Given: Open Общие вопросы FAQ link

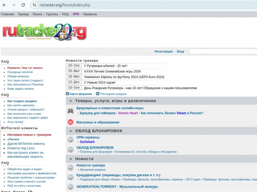Looking at the screenshot, I should [x=18, y=76].
